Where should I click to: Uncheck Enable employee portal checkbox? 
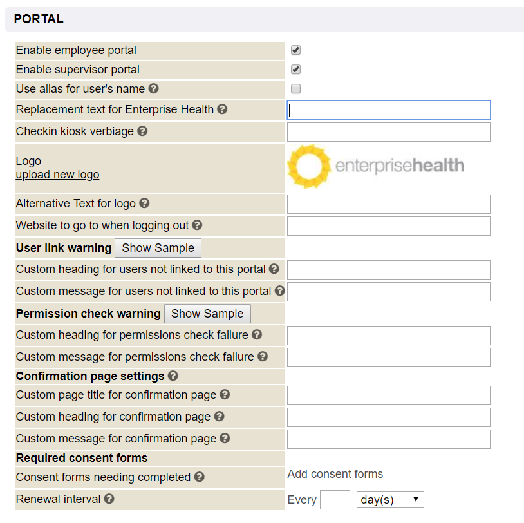296,50
